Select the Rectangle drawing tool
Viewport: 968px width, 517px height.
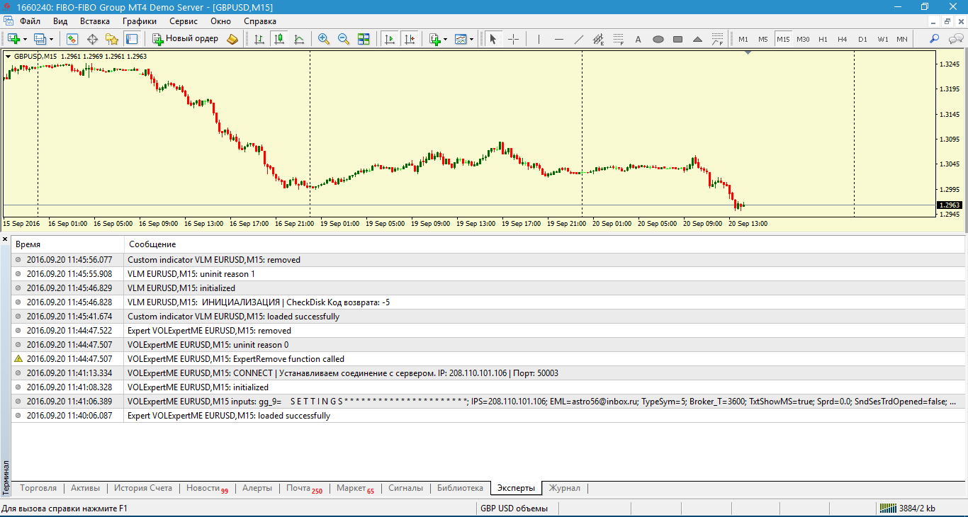point(677,39)
